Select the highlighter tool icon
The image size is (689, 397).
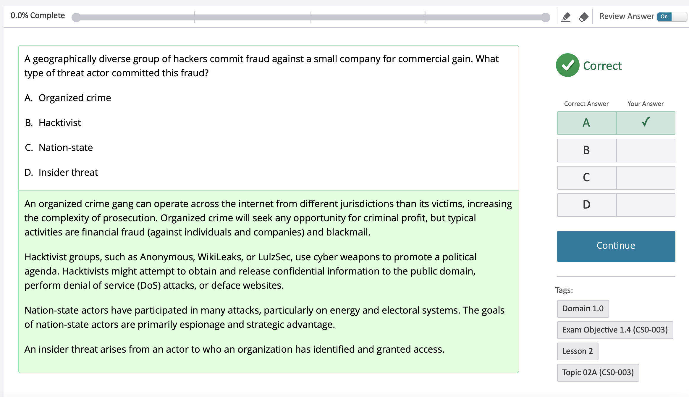click(x=566, y=17)
